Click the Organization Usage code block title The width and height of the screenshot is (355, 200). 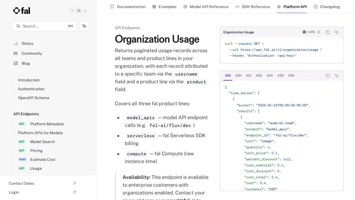238,32
